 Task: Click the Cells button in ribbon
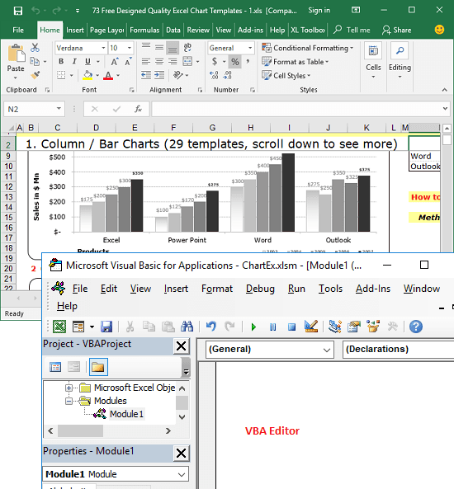373,61
